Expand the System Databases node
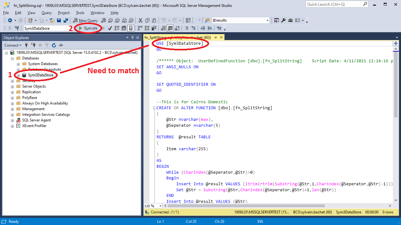Viewport: 401px width, 225px height. [x=18, y=64]
